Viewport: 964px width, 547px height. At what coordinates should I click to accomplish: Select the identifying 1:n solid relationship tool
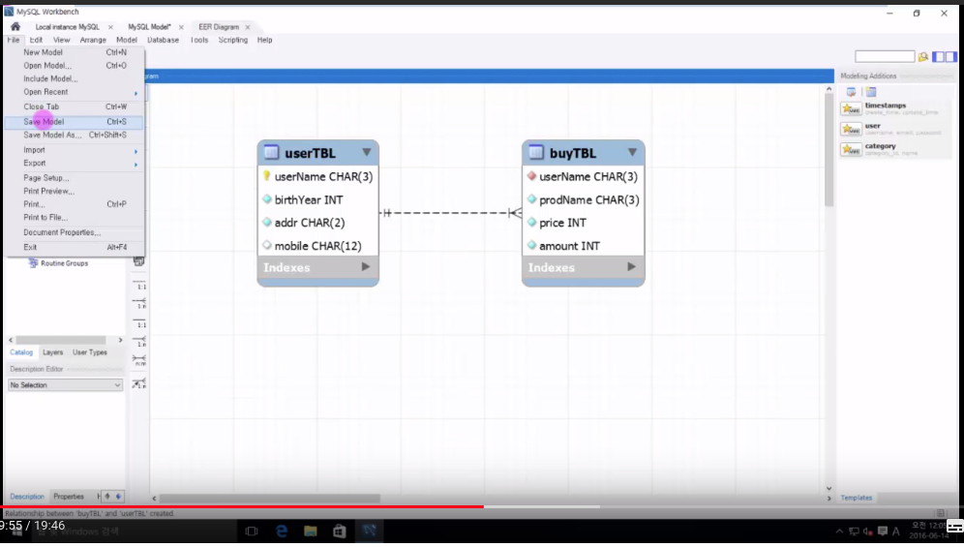pyautogui.click(x=139, y=342)
